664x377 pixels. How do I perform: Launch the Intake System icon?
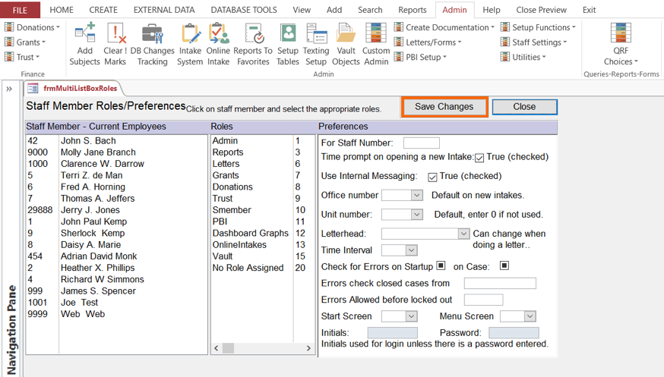point(190,44)
